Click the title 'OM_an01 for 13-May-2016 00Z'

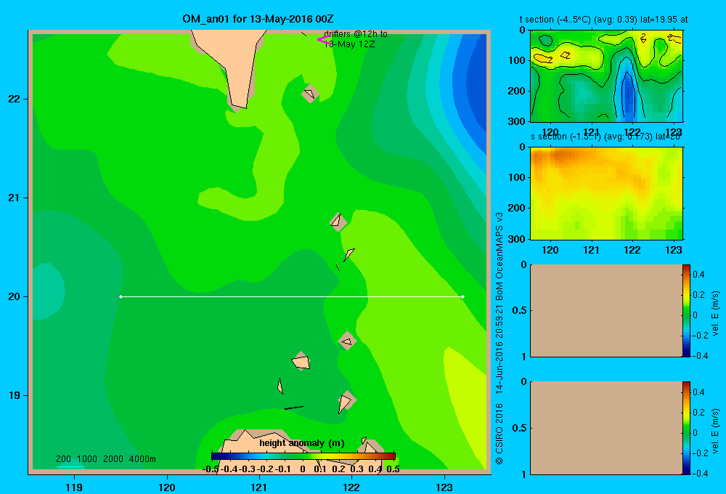258,19
